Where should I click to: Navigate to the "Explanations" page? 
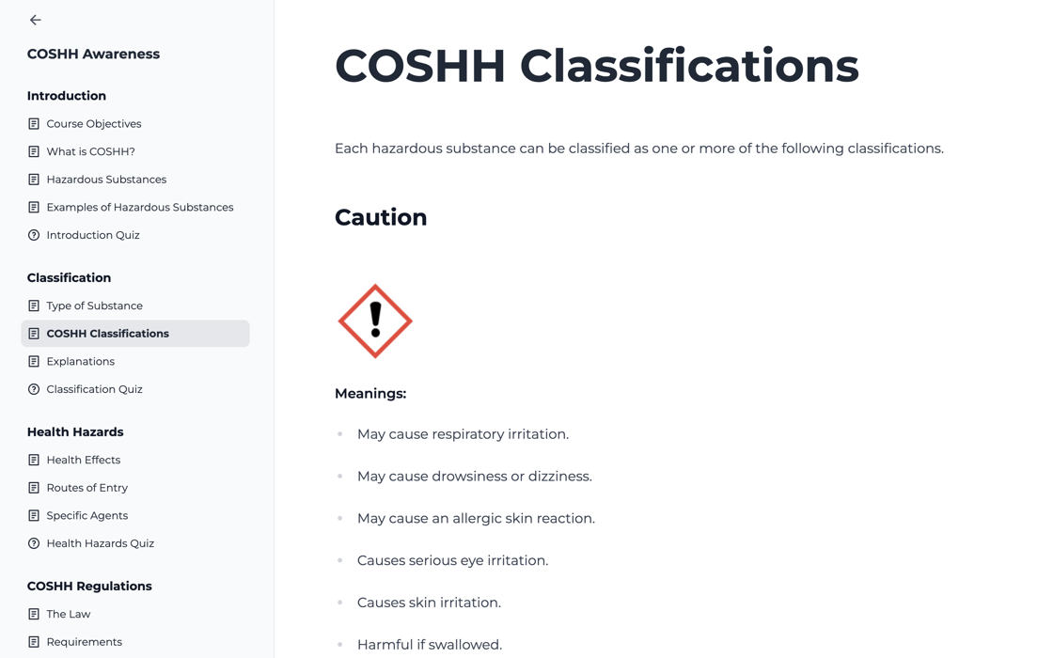80,361
